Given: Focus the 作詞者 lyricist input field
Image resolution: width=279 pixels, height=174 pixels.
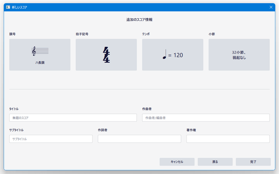Looking at the screenshot, I should (139, 139).
